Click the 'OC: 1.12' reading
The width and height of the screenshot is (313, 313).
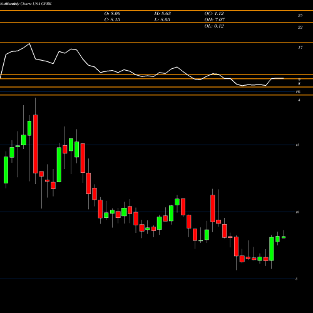(214, 14)
